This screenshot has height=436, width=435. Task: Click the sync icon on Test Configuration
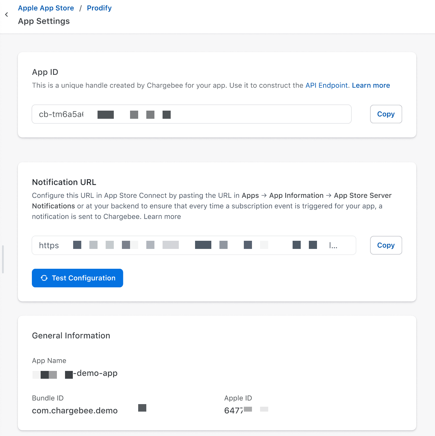click(44, 278)
